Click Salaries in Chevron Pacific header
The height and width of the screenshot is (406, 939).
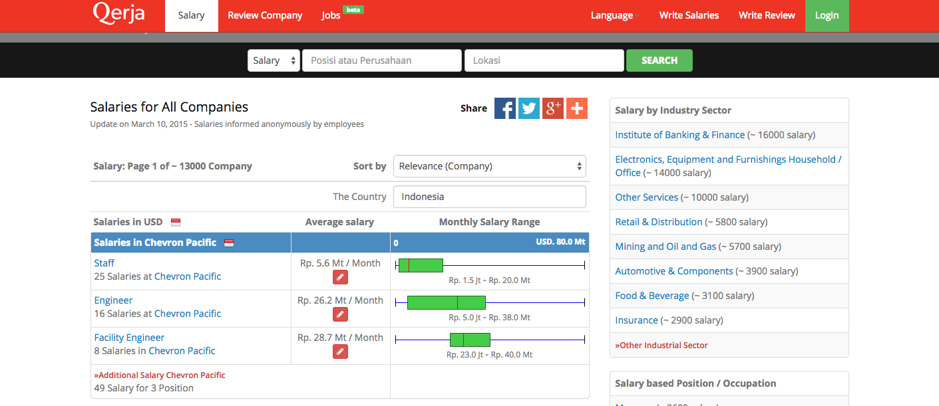(155, 243)
